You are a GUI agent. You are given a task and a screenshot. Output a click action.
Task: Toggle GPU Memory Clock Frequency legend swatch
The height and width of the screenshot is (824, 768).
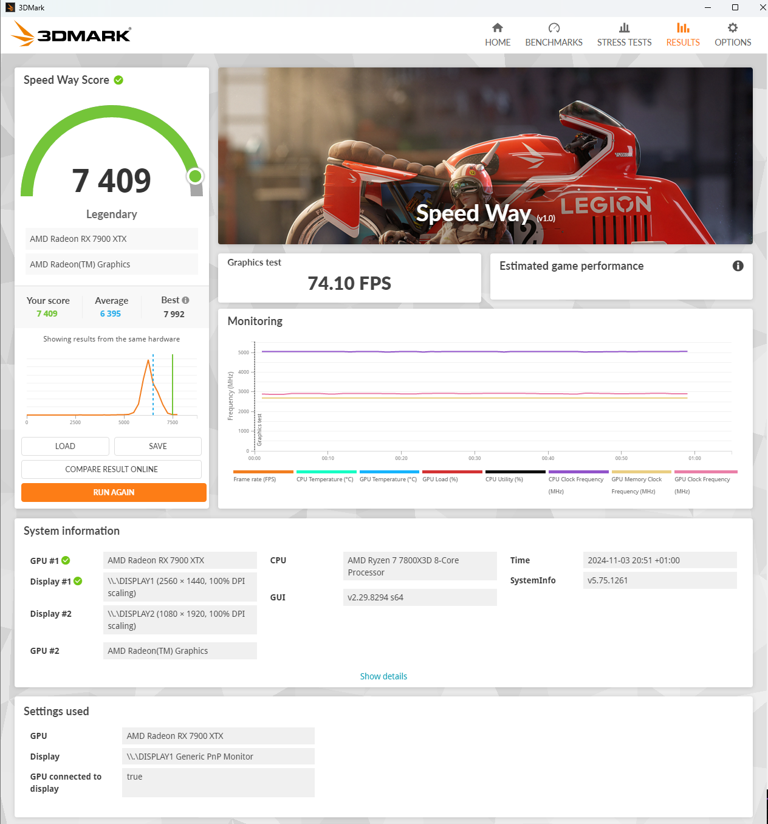[642, 472]
